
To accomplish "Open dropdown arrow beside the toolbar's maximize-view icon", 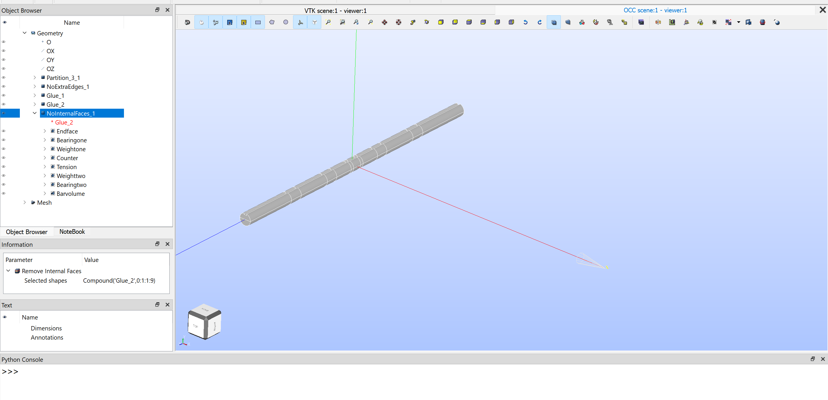I will (738, 22).
